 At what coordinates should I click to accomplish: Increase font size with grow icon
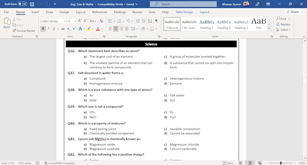(x=80, y=21)
